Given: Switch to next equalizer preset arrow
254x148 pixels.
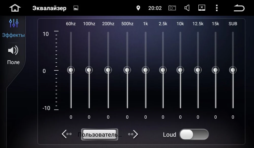Looking at the screenshot, I should [x=133, y=134].
